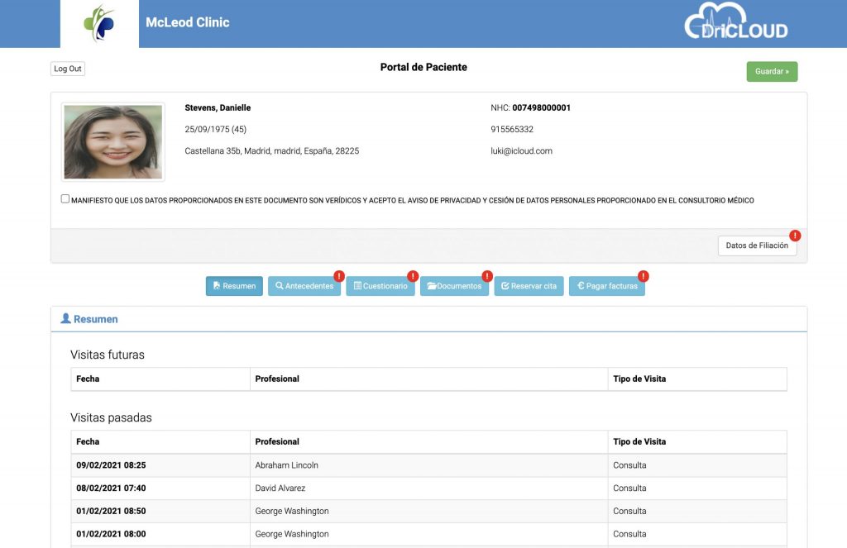Viewport: 847px width, 548px height.
Task: Click the McLeod Clinic logo icon
Action: pyautogui.click(x=99, y=23)
